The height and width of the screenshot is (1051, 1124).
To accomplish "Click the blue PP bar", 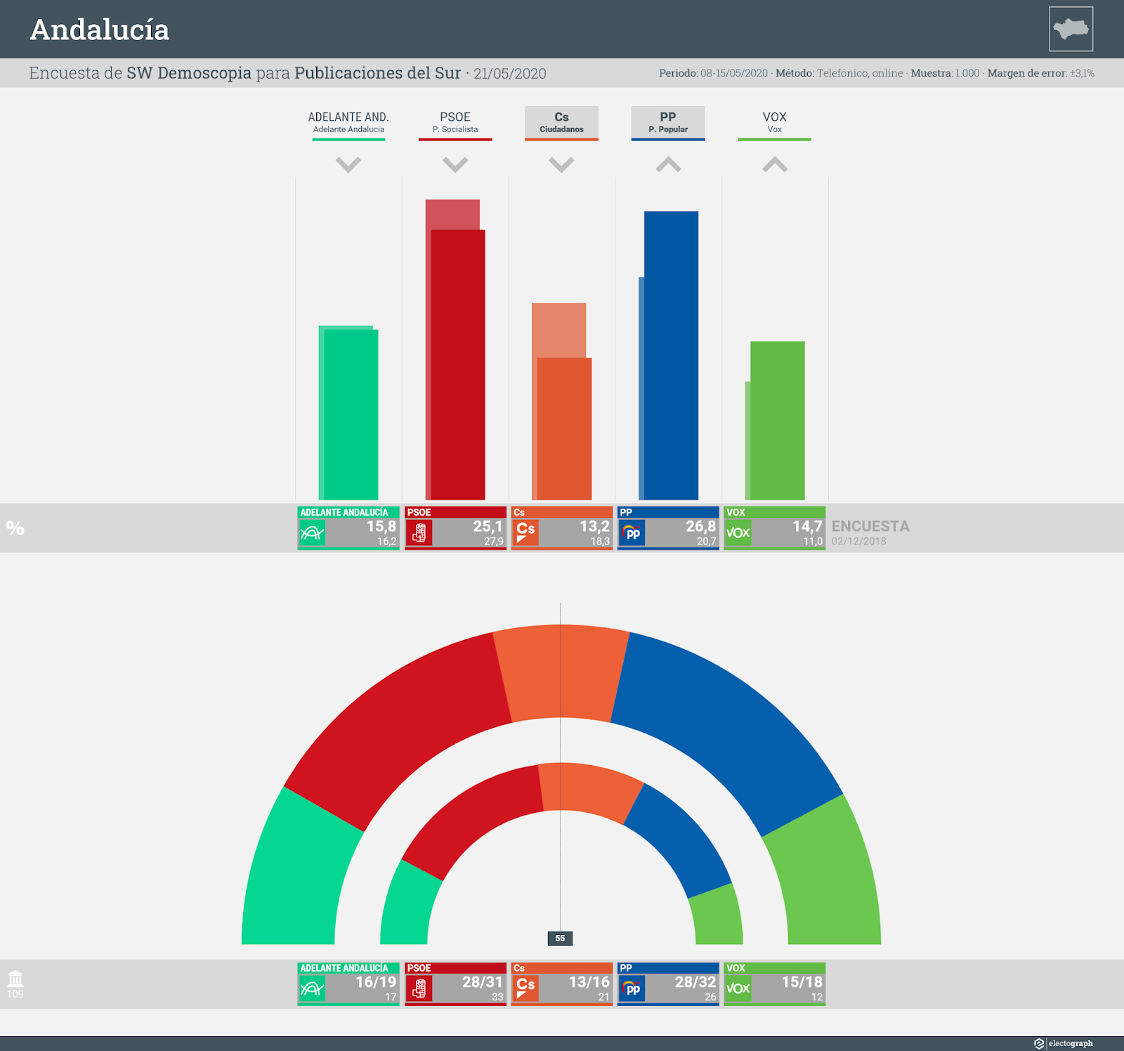I will pos(671,355).
